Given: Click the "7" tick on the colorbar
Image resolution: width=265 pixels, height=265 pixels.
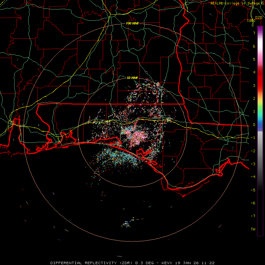Looking at the screenshot, I should coord(254,33).
